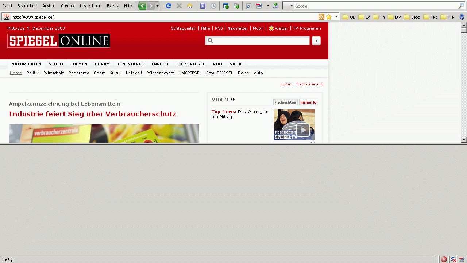Bookmark this page with the star icon
The height and width of the screenshot is (263, 467).
pos(329,17)
